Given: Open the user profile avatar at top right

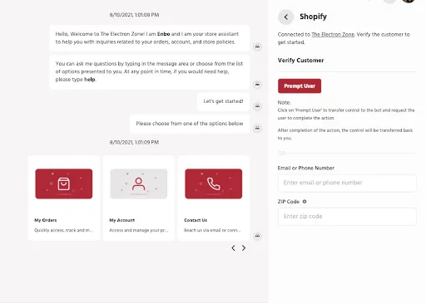Looking at the screenshot, I should tap(409, 1).
